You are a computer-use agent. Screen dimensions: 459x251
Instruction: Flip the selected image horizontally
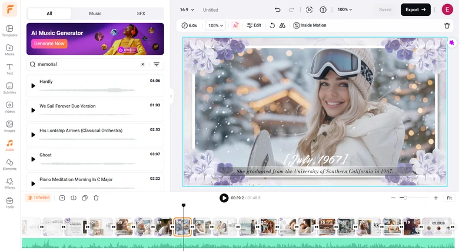pos(282,25)
